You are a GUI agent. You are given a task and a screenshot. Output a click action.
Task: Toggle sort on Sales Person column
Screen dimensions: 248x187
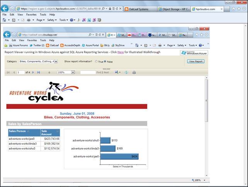click(x=29, y=132)
